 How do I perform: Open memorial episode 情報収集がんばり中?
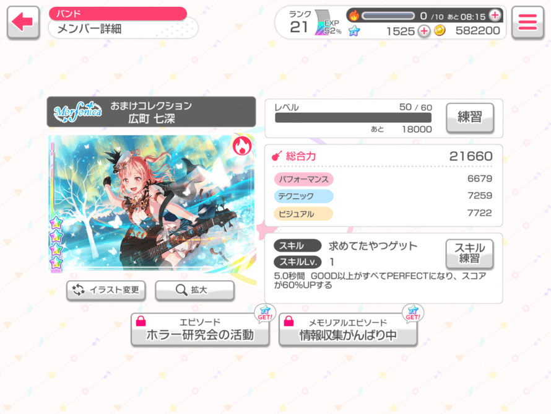[x=348, y=330]
